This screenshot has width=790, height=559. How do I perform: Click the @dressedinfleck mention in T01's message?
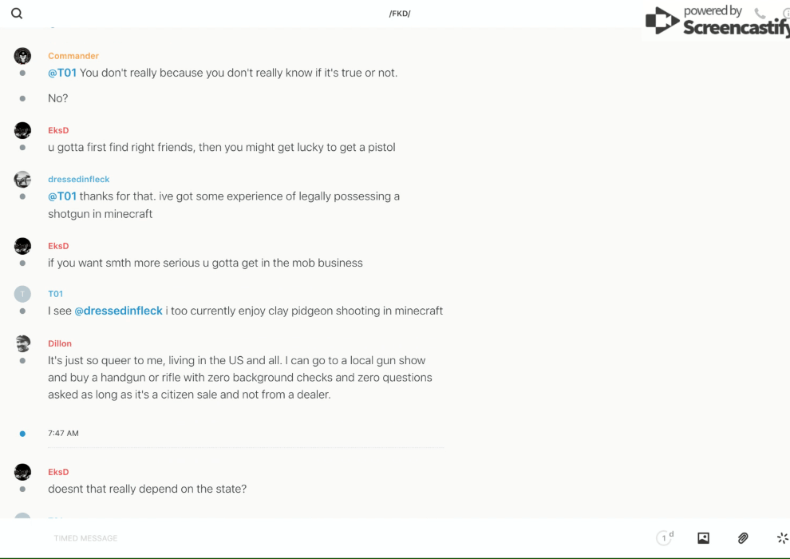coord(118,311)
